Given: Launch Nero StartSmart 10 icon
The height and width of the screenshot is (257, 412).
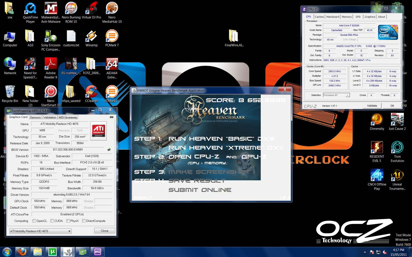Looking at the screenshot, I should 51,96.
